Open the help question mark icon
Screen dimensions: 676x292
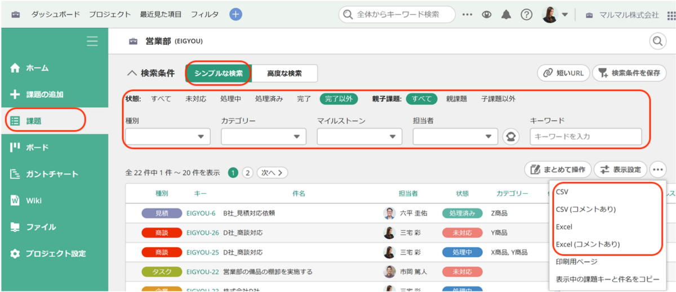click(526, 15)
